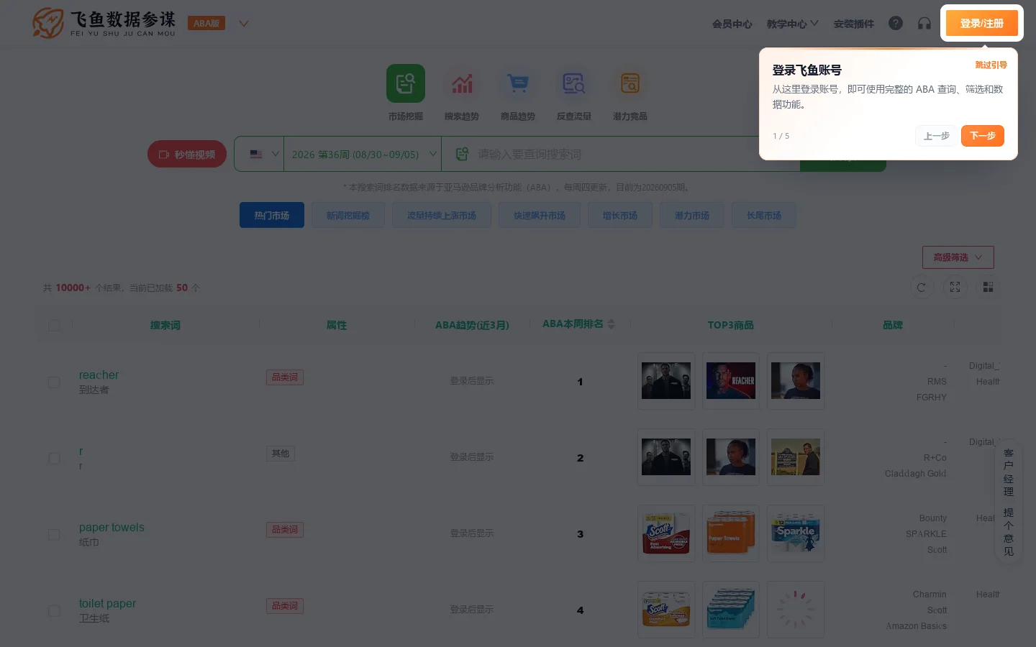Tick the checkbox for reacher row

54,382
